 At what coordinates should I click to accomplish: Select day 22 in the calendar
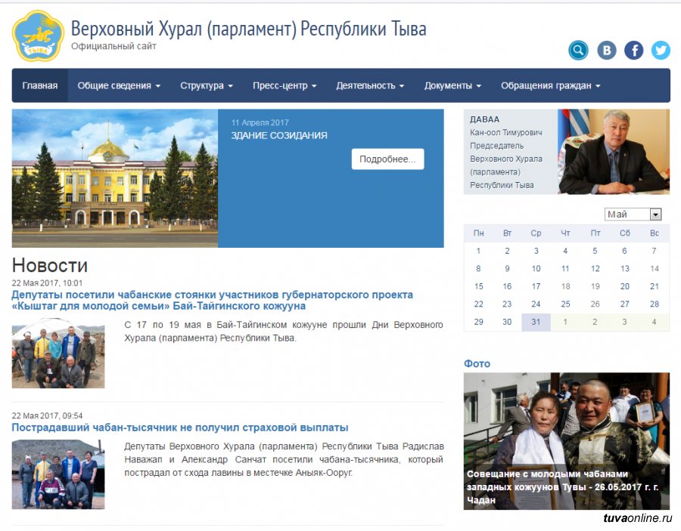pyautogui.click(x=478, y=304)
